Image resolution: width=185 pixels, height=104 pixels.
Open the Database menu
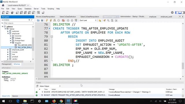(28, 9)
